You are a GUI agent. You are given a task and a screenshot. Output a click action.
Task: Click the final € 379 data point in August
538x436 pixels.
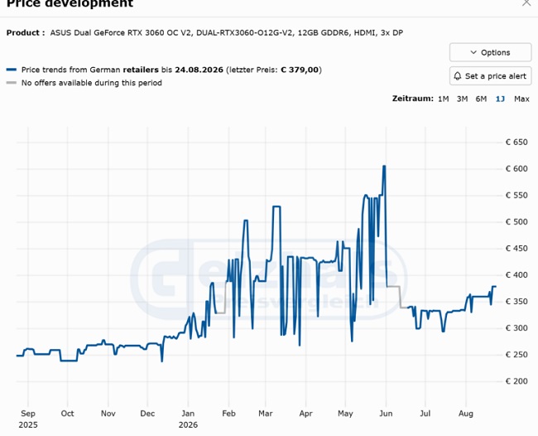coord(495,286)
